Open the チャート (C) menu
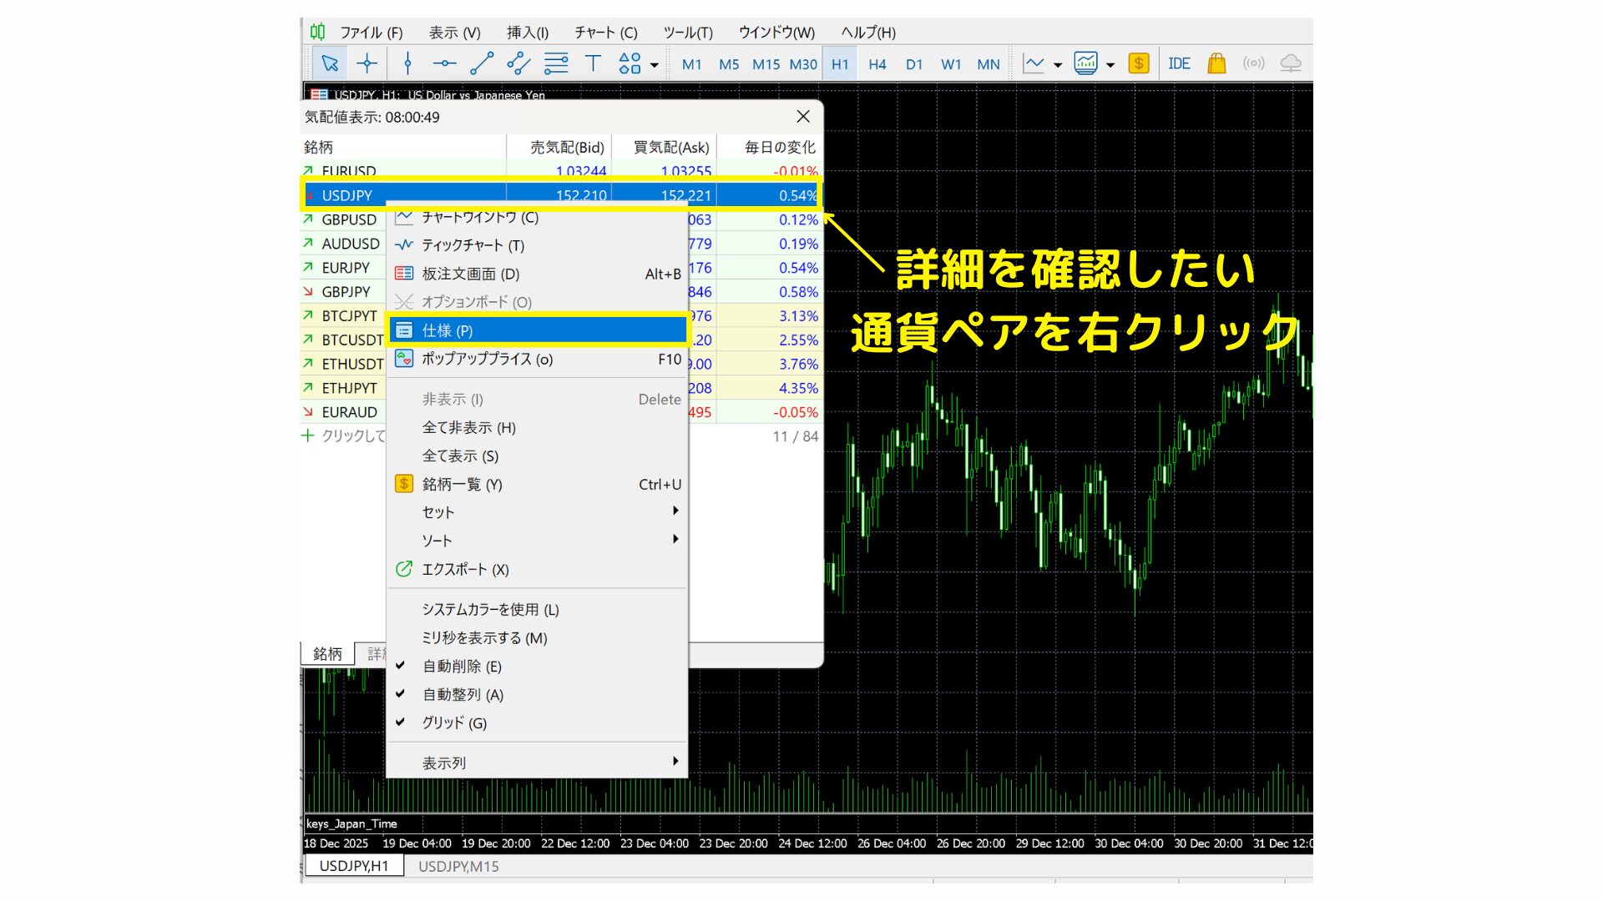 coord(605,33)
